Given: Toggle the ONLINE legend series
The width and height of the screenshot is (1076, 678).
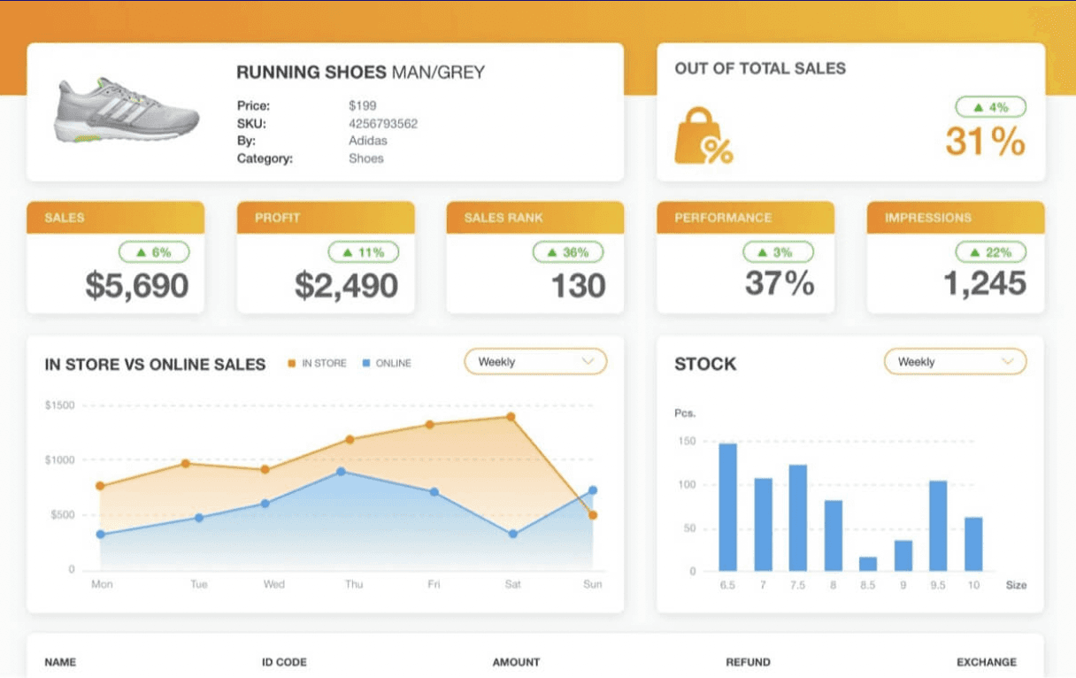Looking at the screenshot, I should click(x=387, y=363).
